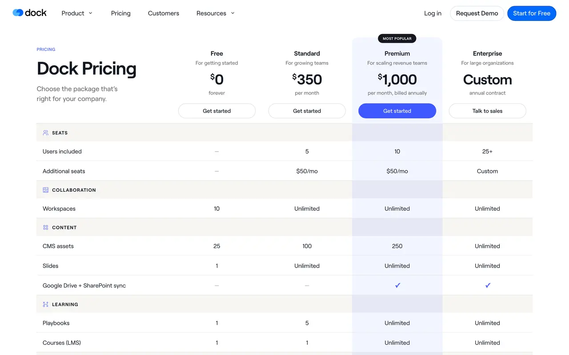Viewport: 569px width, 355px height.
Task: Click the Start for Free button
Action: (x=532, y=13)
